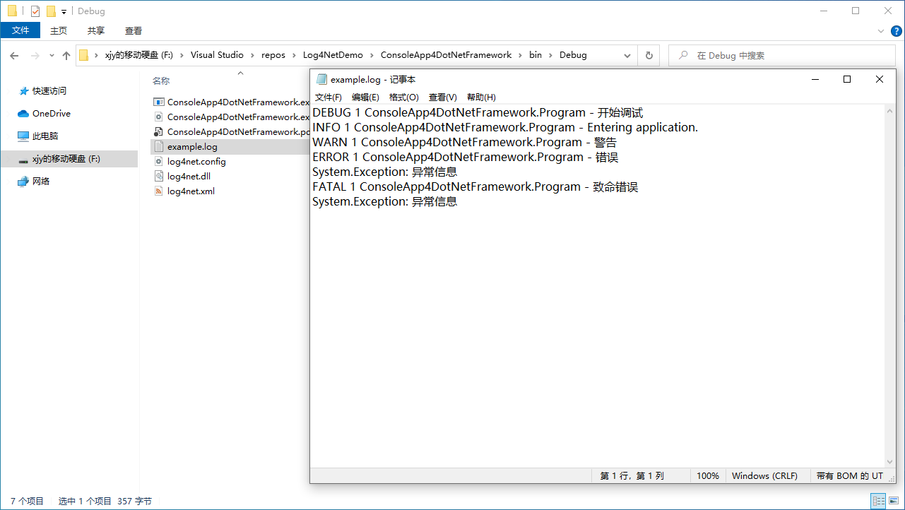The image size is (905, 510).
Task: Expand the chevron after the bin breadcrumb
Action: click(551, 55)
